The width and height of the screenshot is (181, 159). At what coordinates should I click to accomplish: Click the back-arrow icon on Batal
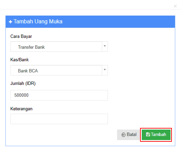coord(123,135)
